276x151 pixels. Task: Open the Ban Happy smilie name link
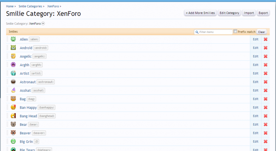tap(28, 107)
